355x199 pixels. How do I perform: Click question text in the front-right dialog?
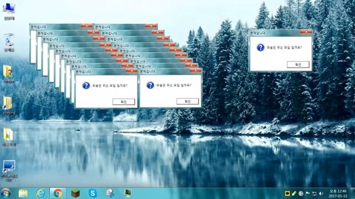point(174,85)
